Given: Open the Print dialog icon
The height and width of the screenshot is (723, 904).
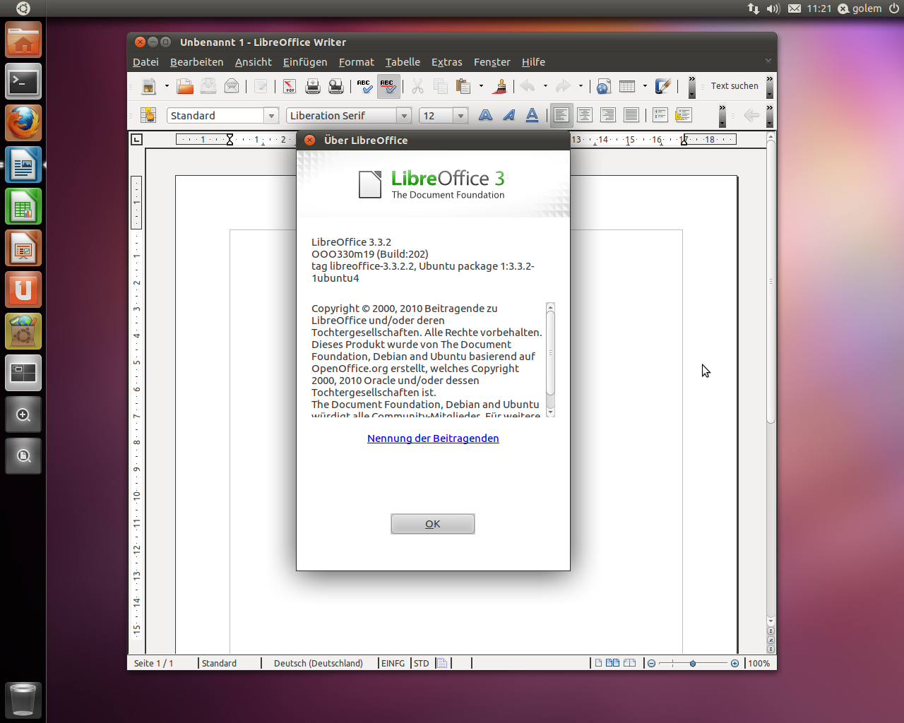Looking at the screenshot, I should pos(311,85).
